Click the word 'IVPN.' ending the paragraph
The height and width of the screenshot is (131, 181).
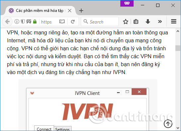(x=120, y=72)
